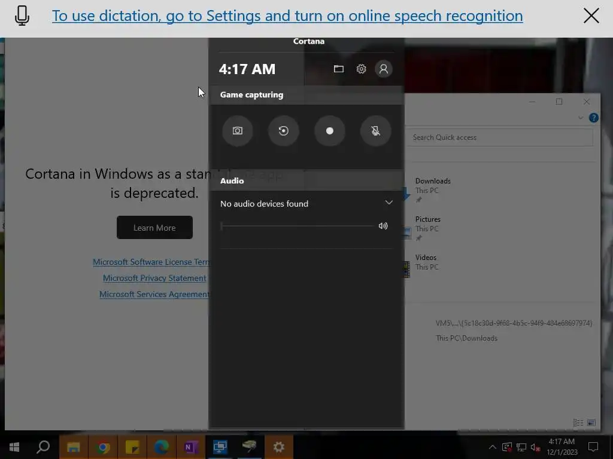
Task: Open the Windows Start menu
Action: click(x=14, y=447)
